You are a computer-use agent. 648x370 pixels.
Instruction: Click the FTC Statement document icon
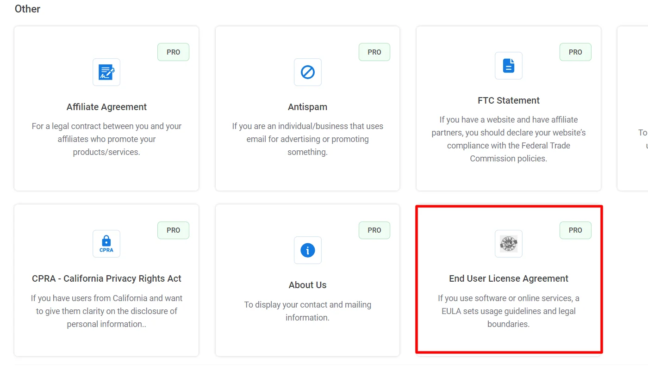coord(508,66)
